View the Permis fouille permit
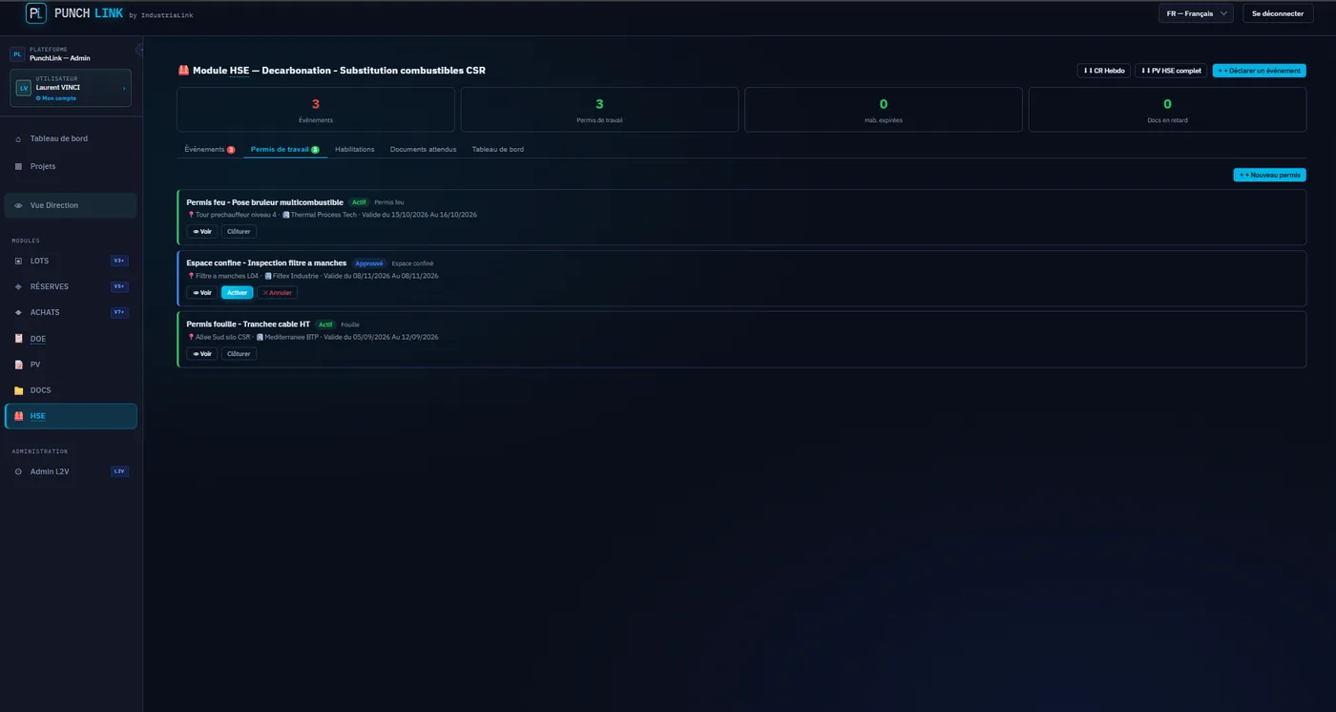Screen dimensions: 1336x712 click(x=202, y=353)
